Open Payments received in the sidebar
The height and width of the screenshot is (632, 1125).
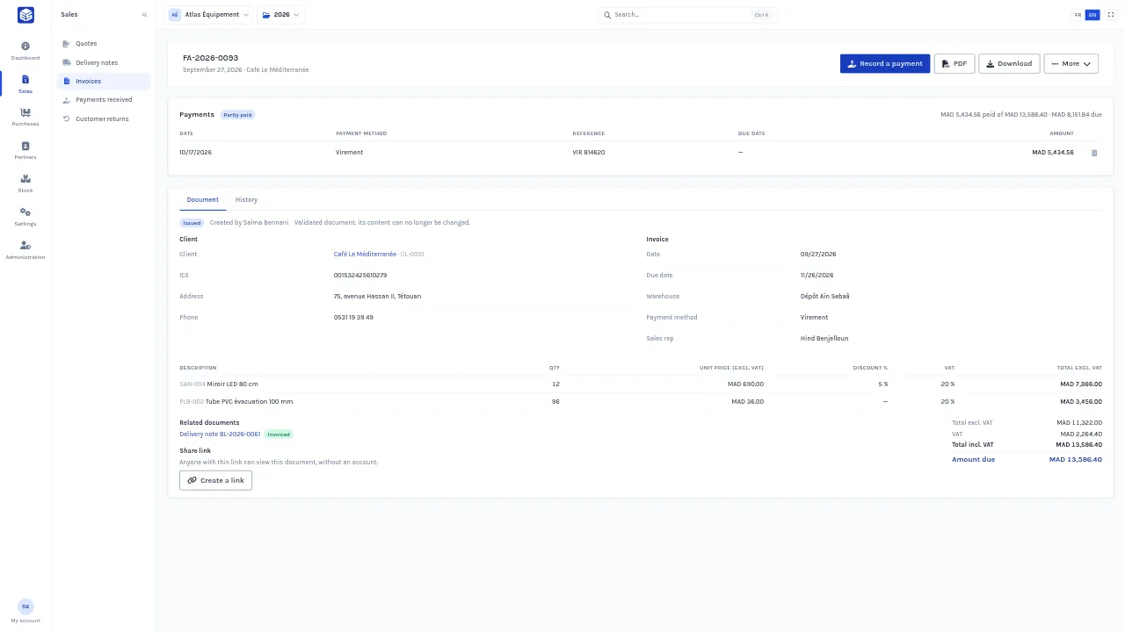click(104, 100)
